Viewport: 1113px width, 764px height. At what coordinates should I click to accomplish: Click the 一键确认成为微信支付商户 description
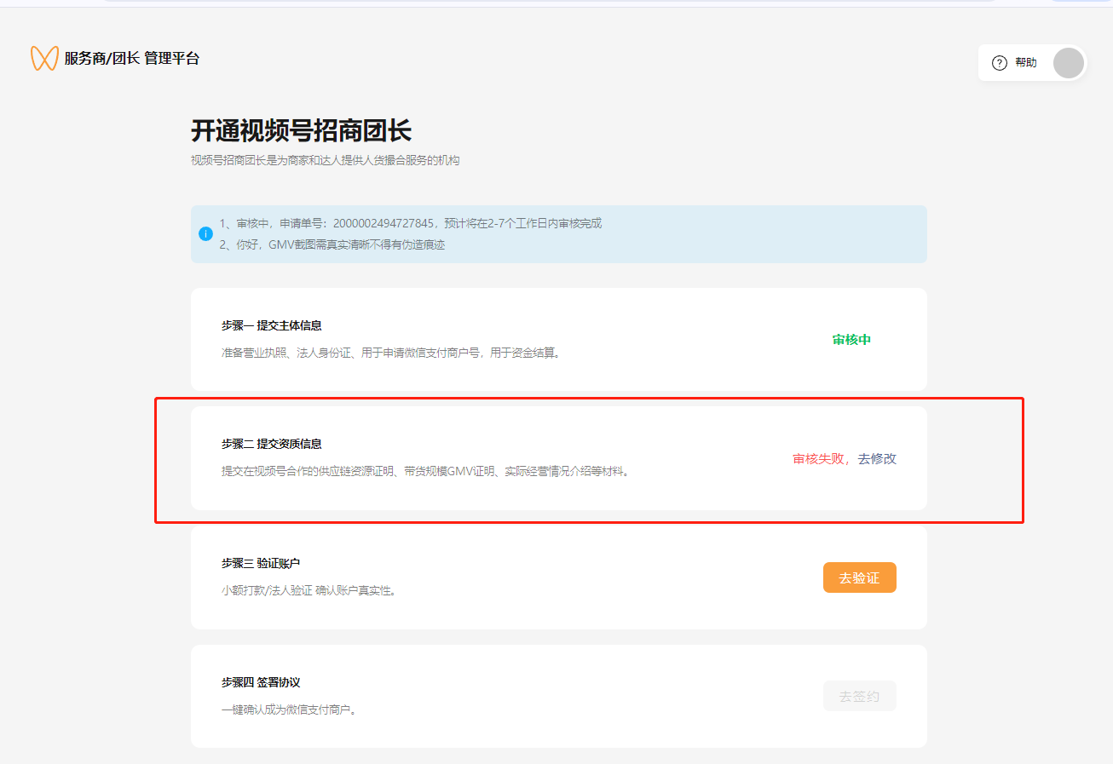click(289, 709)
